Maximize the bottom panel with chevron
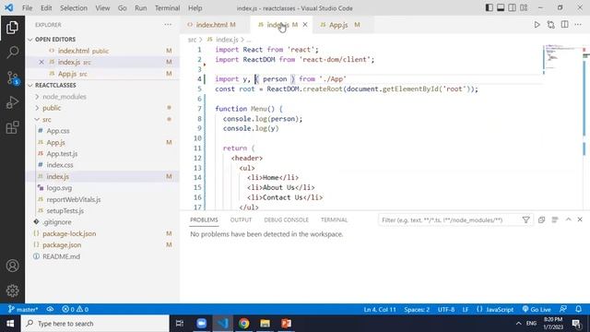The height and width of the screenshot is (332, 590). (x=568, y=219)
